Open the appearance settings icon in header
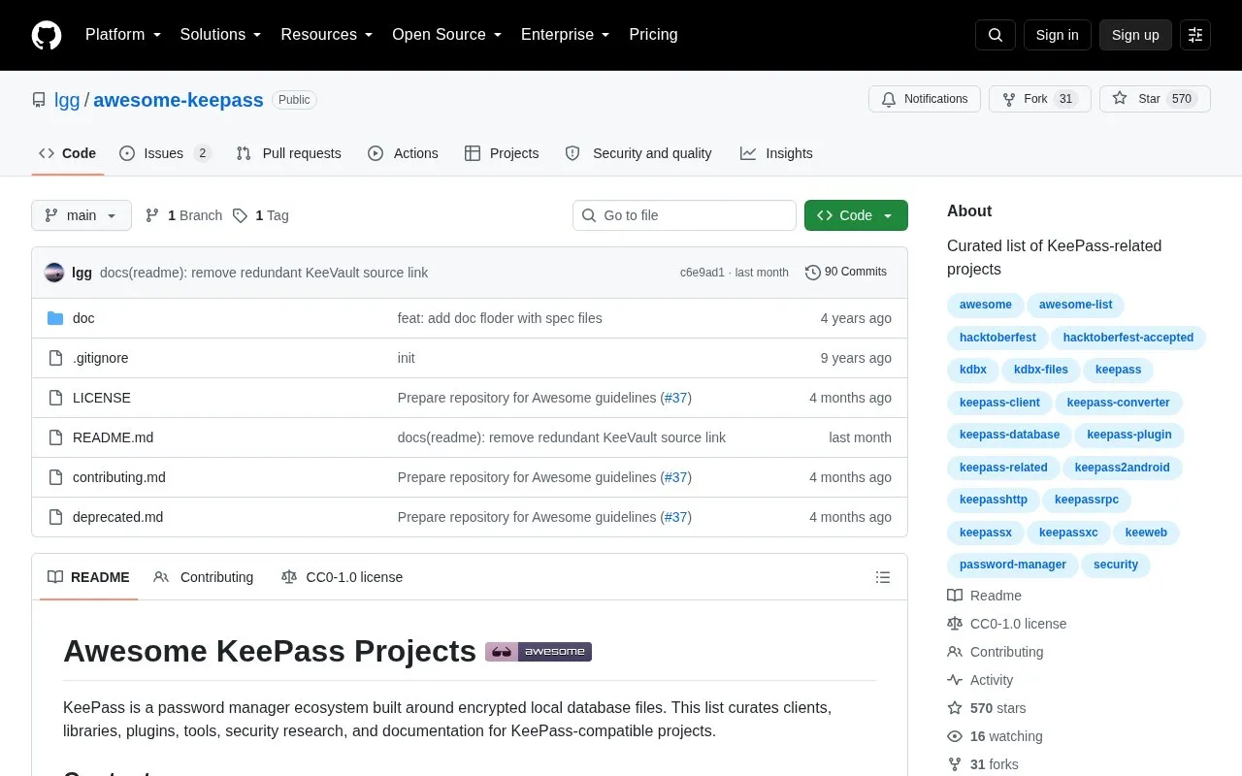Screen dimensions: 1242x776 (x=1195, y=35)
